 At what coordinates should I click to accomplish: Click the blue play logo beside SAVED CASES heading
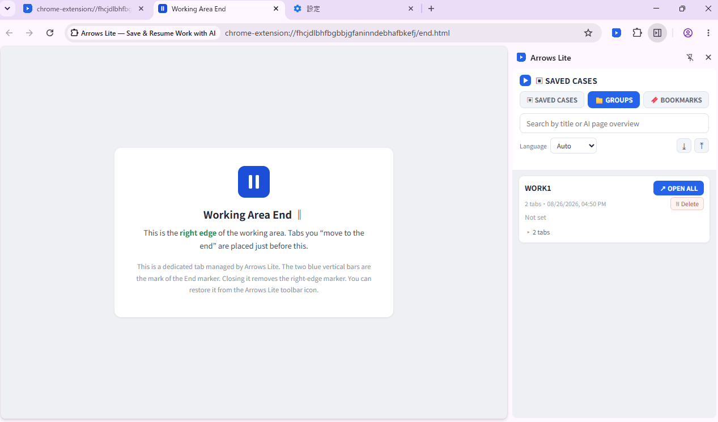525,80
